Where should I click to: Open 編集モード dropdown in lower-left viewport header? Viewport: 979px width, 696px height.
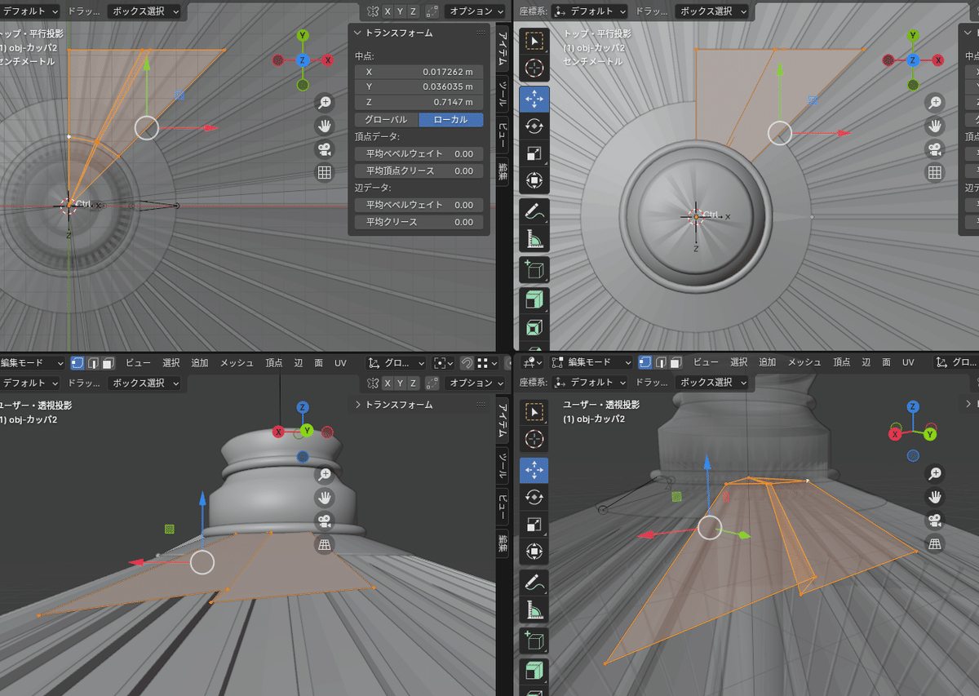point(32,363)
